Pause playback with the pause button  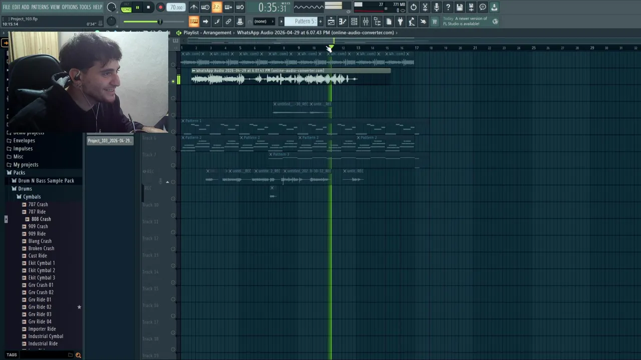[137, 7]
